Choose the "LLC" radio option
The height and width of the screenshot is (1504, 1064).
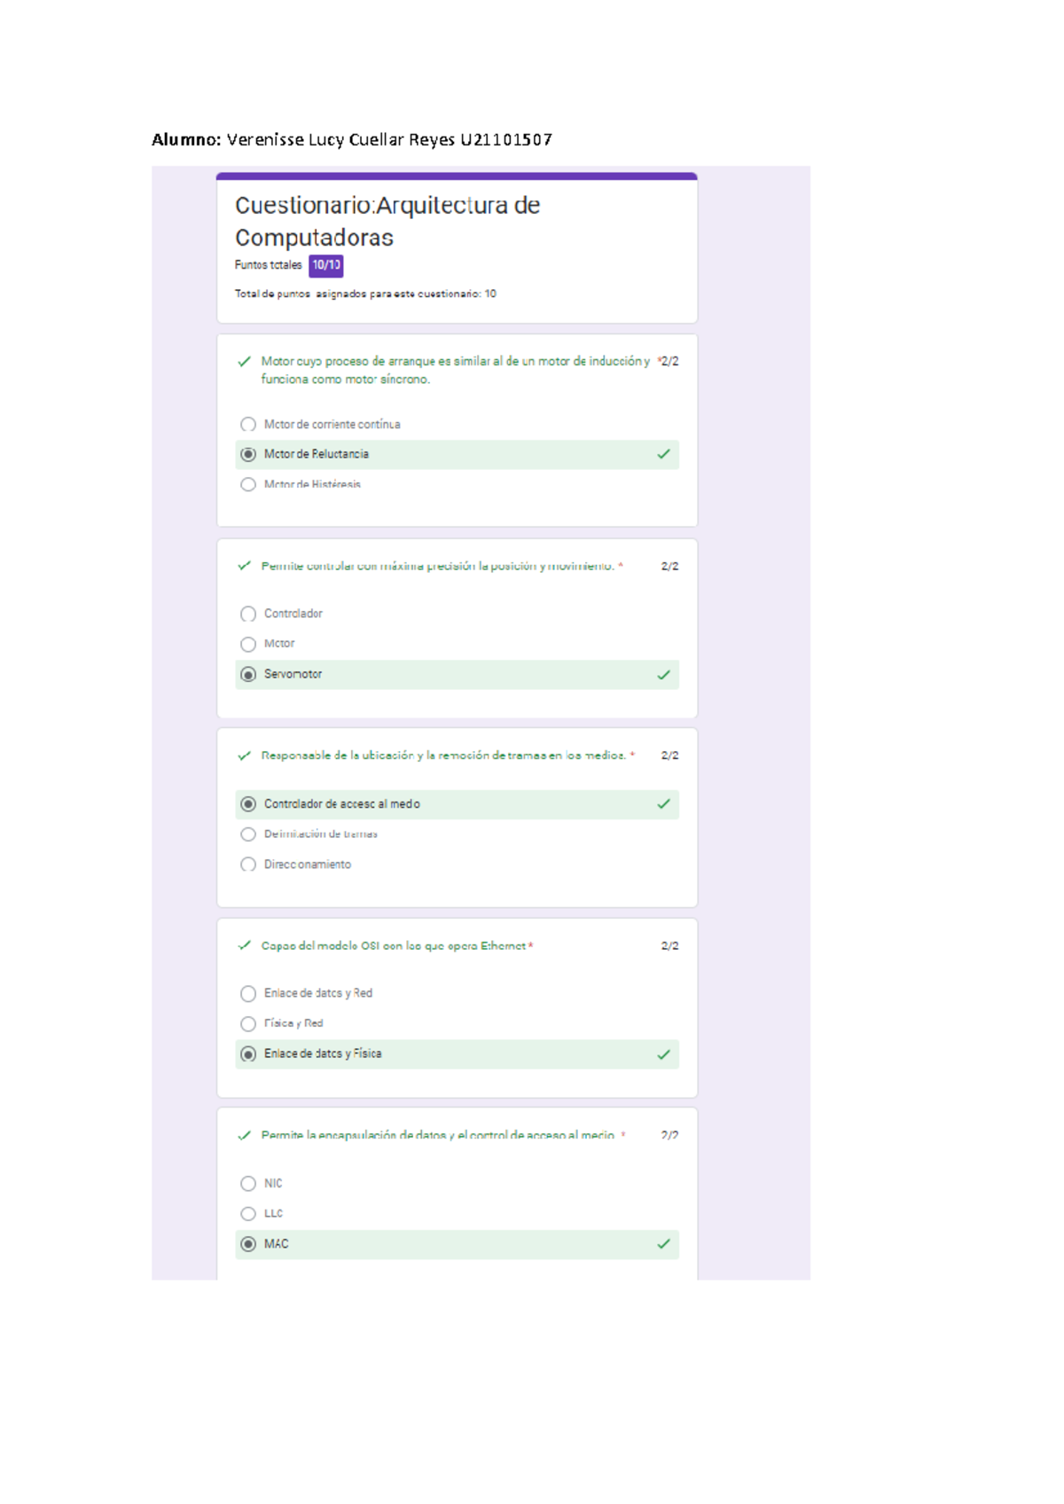pos(248,1214)
